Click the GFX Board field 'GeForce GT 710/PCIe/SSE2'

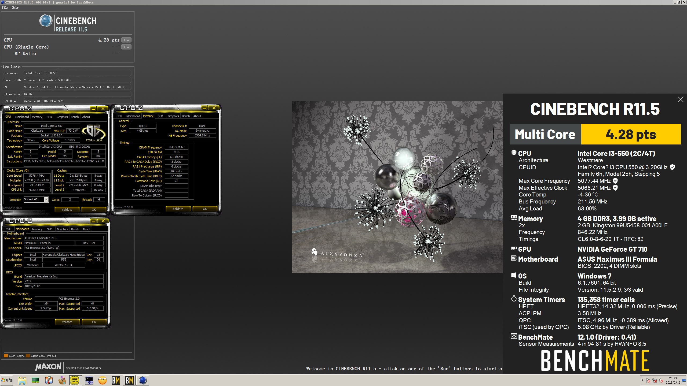(78, 101)
